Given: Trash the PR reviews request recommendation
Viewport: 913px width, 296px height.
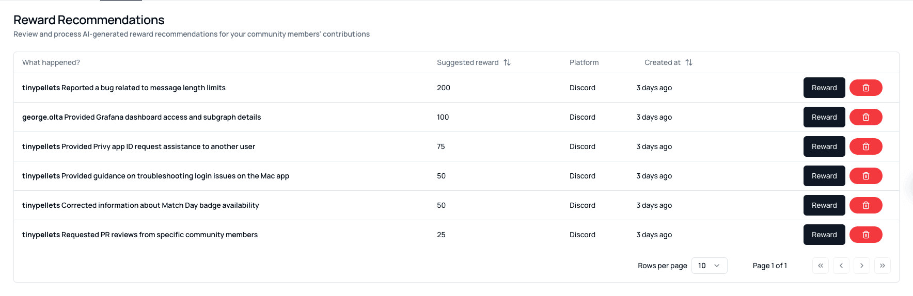Looking at the screenshot, I should pyautogui.click(x=865, y=235).
